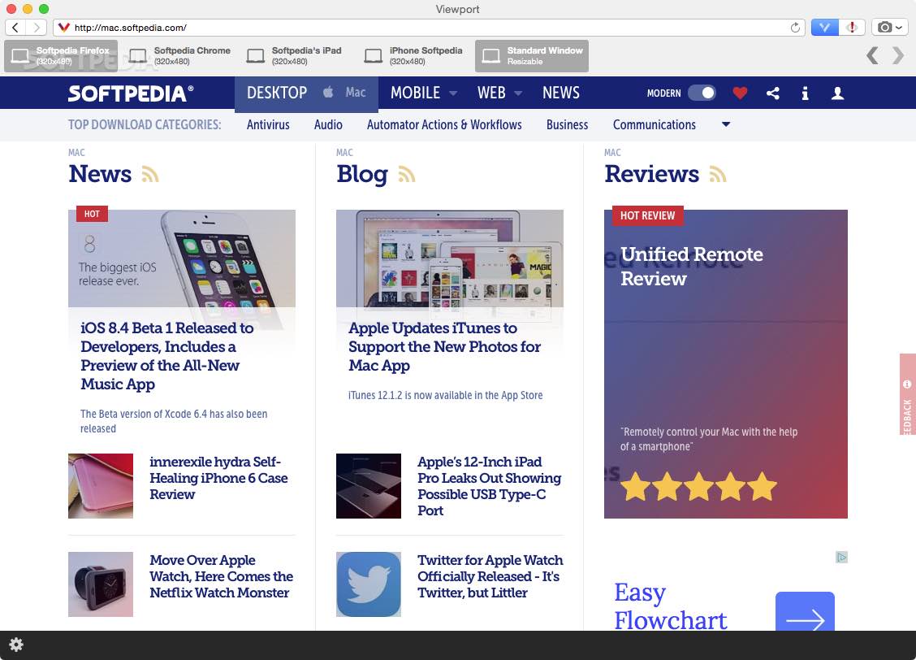Image resolution: width=916 pixels, height=660 pixels.
Task: Expand more download categories arrow
Action: pos(726,124)
